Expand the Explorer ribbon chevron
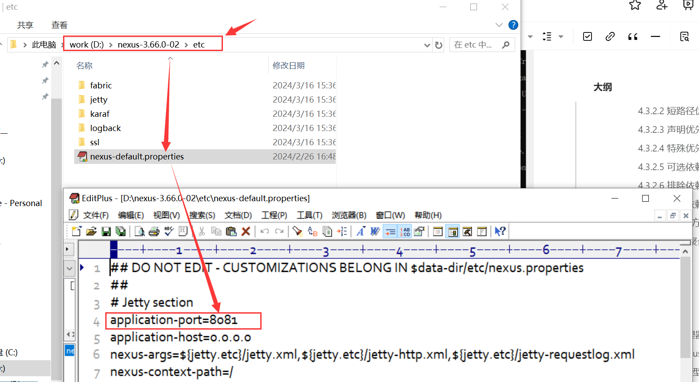This screenshot has width=699, height=382. click(499, 25)
